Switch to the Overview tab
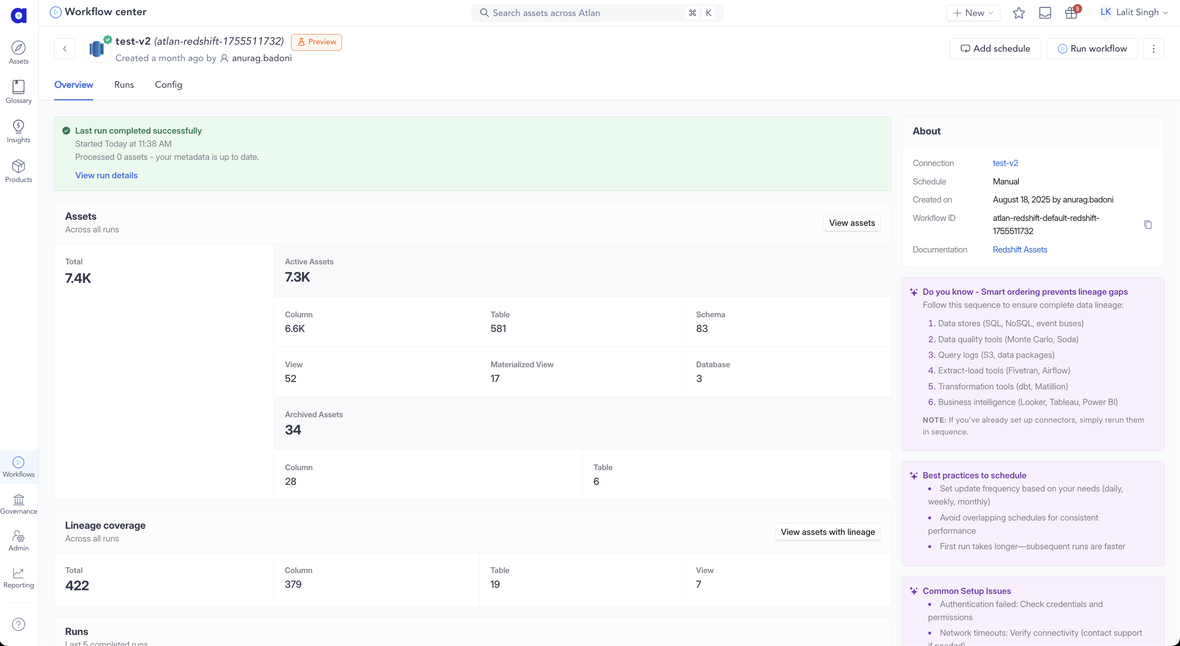Image resolution: width=1180 pixels, height=646 pixels. coord(73,85)
